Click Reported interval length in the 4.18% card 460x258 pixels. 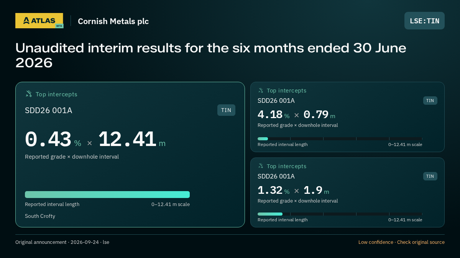point(283,144)
